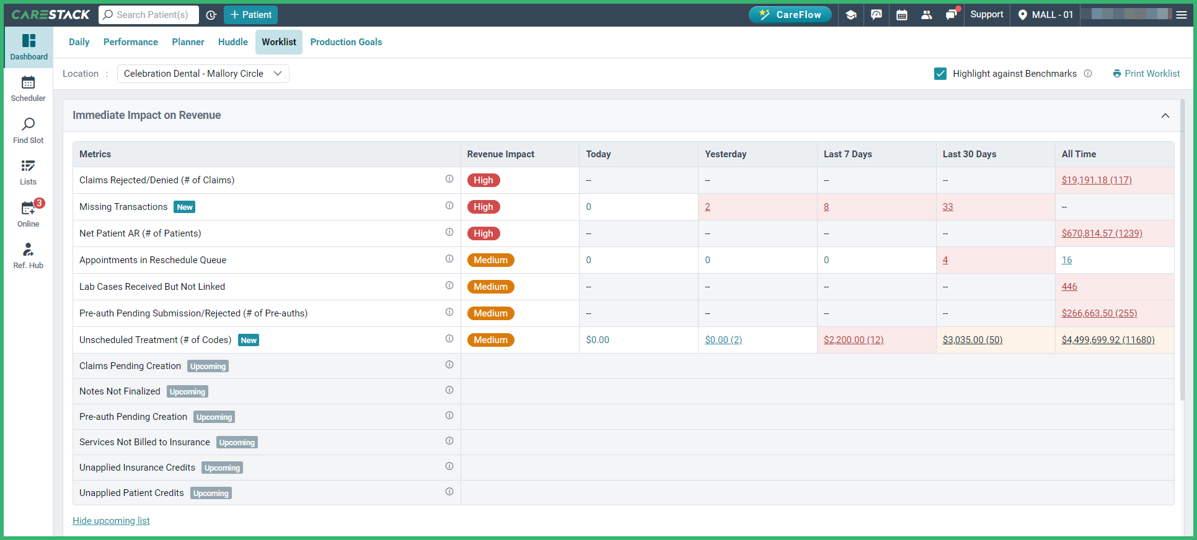
Task: Click info icon for Missing Transactions metric
Action: tap(449, 206)
